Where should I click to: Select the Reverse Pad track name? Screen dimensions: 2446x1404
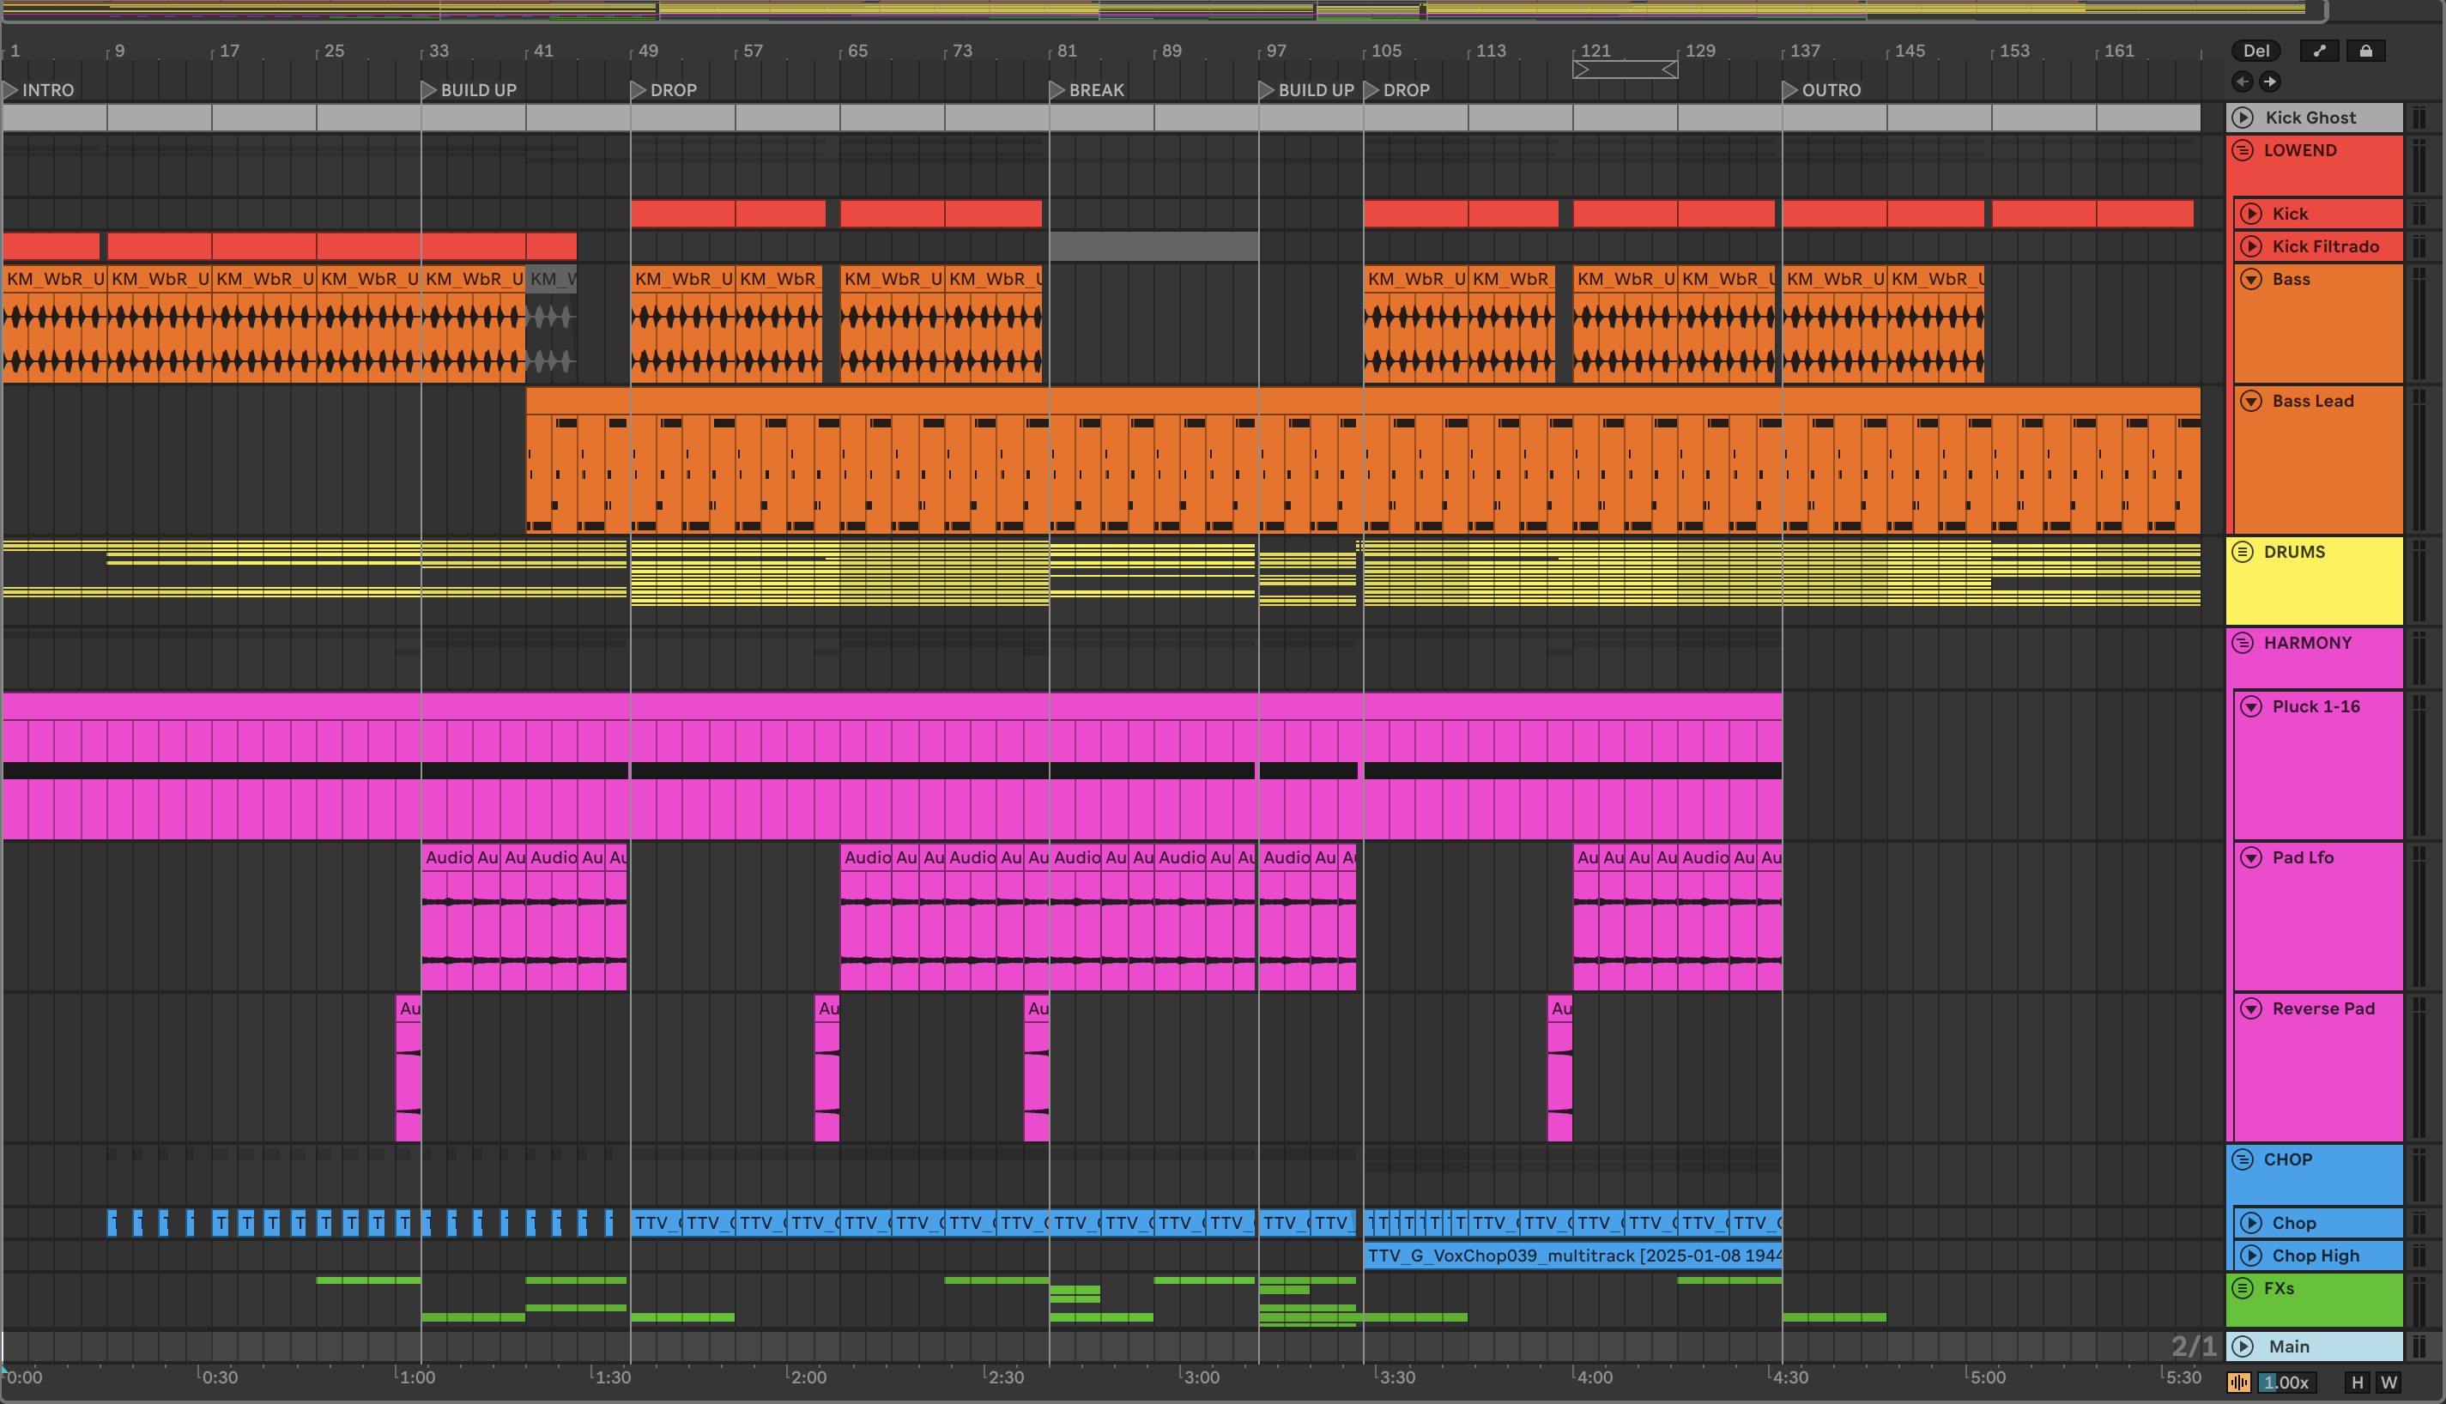[x=2323, y=1009]
